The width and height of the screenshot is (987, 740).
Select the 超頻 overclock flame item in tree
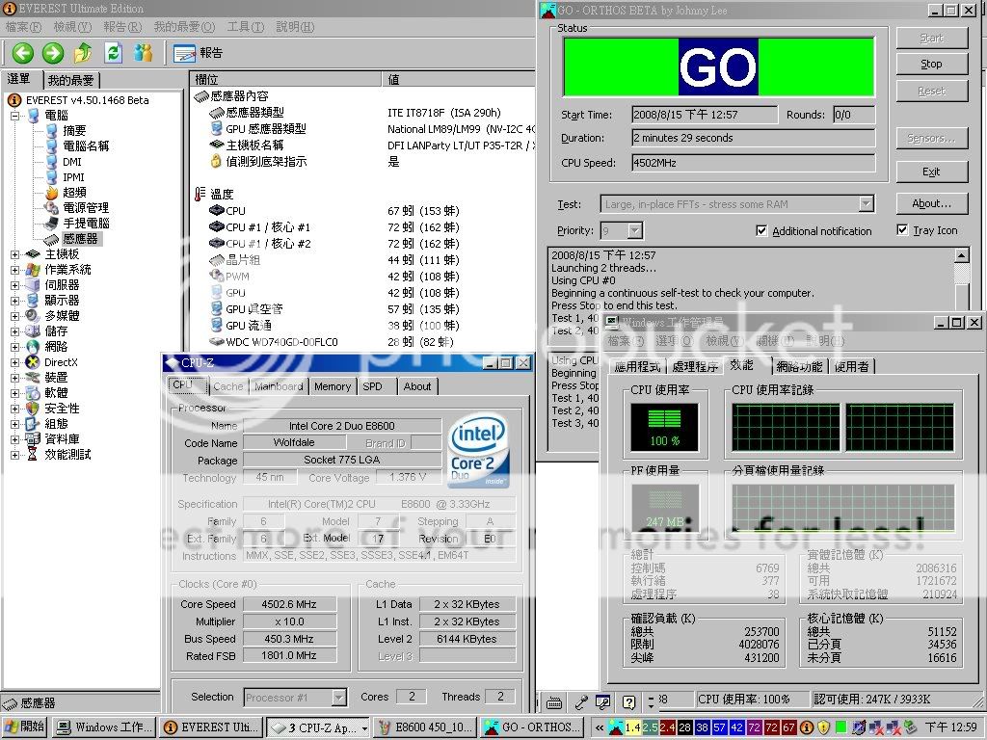[73, 192]
